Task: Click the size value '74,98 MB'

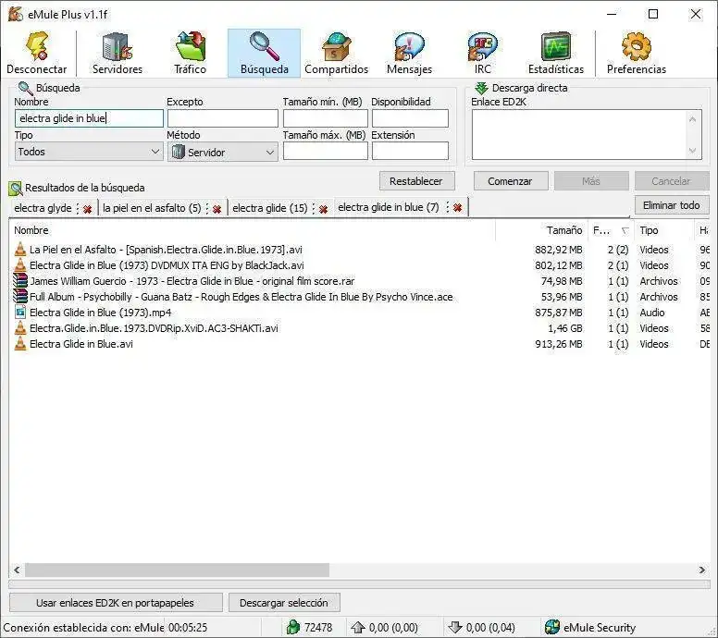Action: click(x=562, y=281)
